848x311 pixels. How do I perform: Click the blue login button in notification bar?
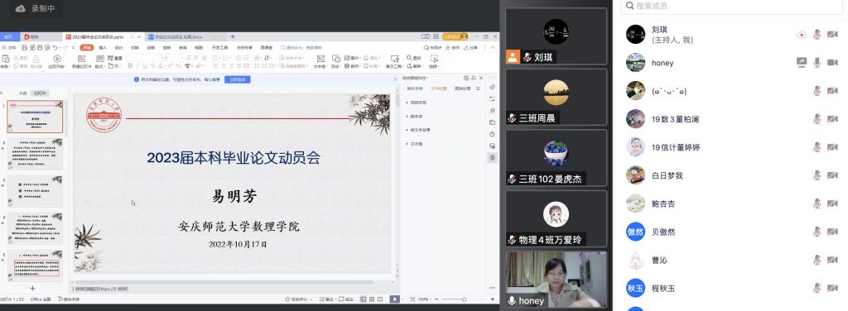coord(238,79)
